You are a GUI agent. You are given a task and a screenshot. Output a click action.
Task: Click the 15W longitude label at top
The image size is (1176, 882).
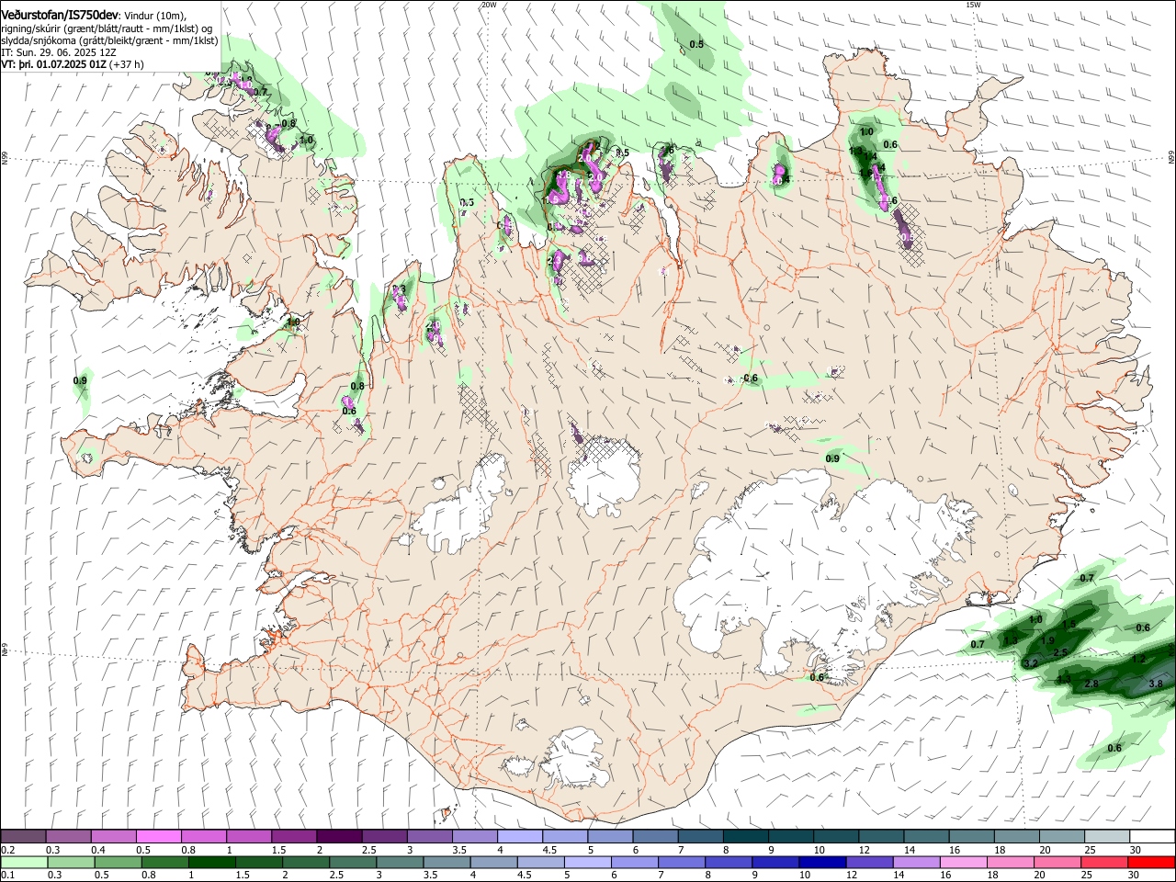pos(972,5)
